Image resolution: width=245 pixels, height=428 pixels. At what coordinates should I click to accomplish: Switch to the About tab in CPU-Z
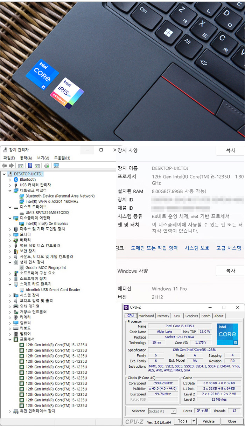point(219,316)
